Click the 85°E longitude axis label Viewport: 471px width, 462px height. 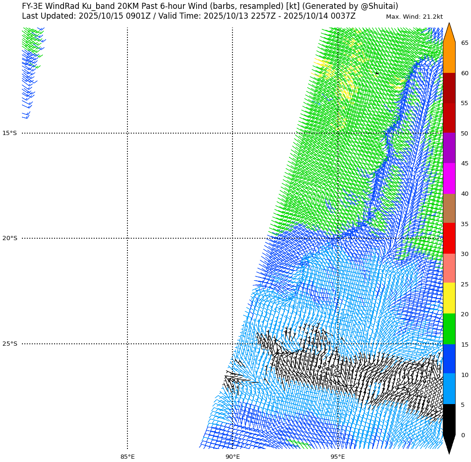click(127, 456)
